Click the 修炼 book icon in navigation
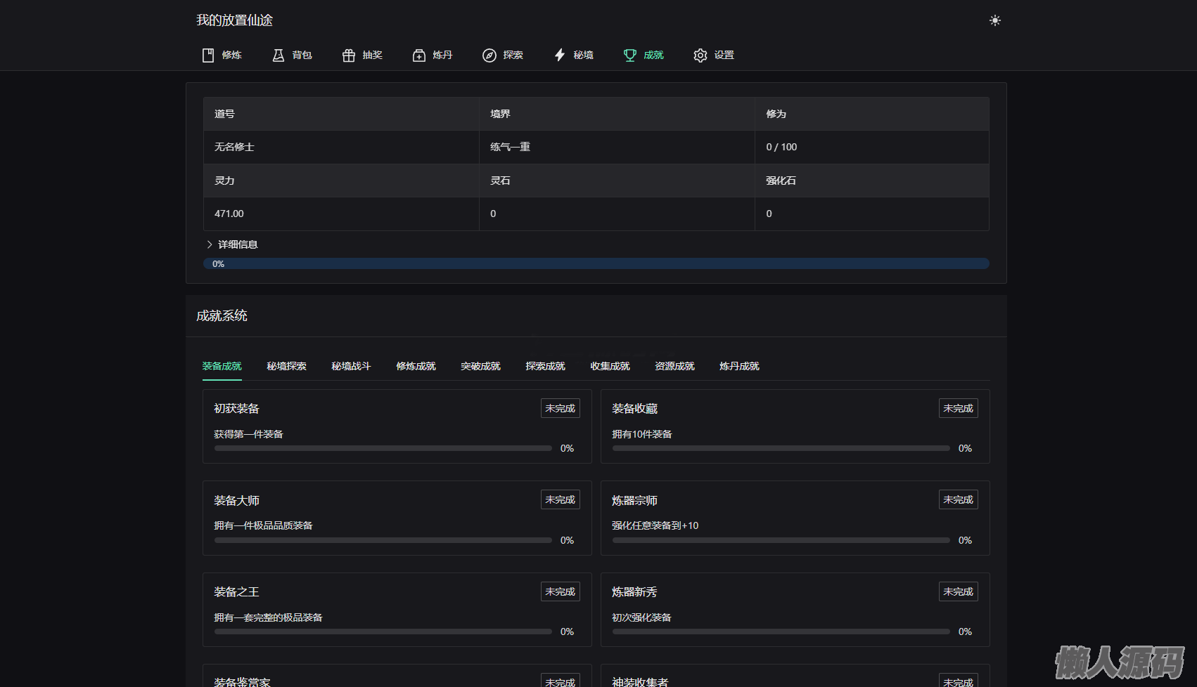The image size is (1197, 687). 208,55
